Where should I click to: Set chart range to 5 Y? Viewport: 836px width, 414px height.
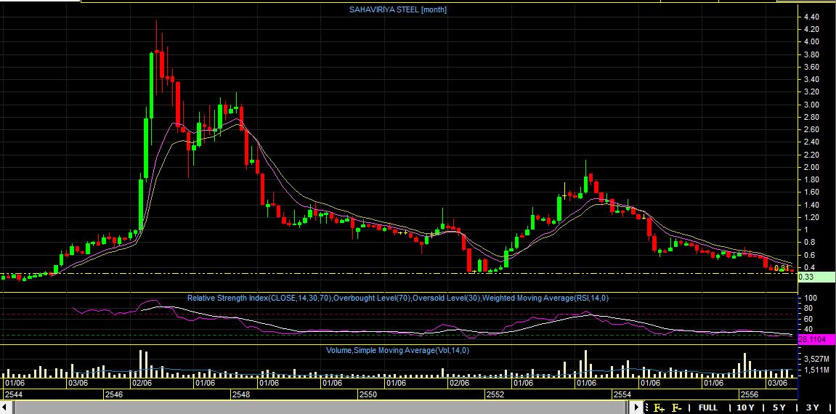[x=779, y=407]
